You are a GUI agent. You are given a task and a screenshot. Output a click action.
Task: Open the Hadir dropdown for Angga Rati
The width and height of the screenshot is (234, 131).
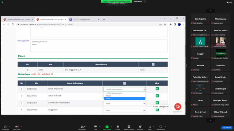[x=124, y=111]
